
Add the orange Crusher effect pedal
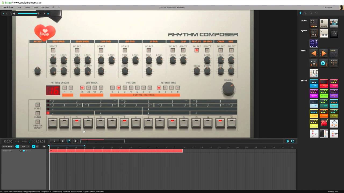(324, 113)
